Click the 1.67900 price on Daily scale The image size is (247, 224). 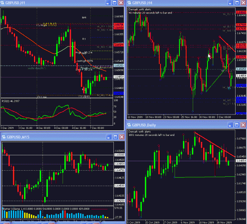[x=241, y=139]
